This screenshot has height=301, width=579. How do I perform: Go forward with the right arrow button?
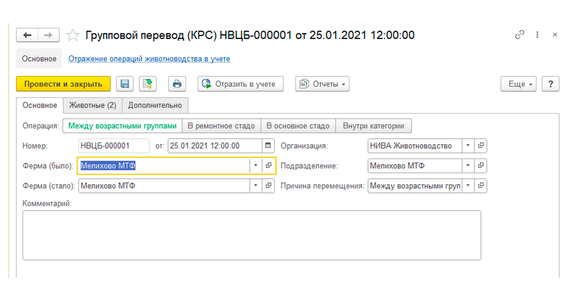(48, 35)
